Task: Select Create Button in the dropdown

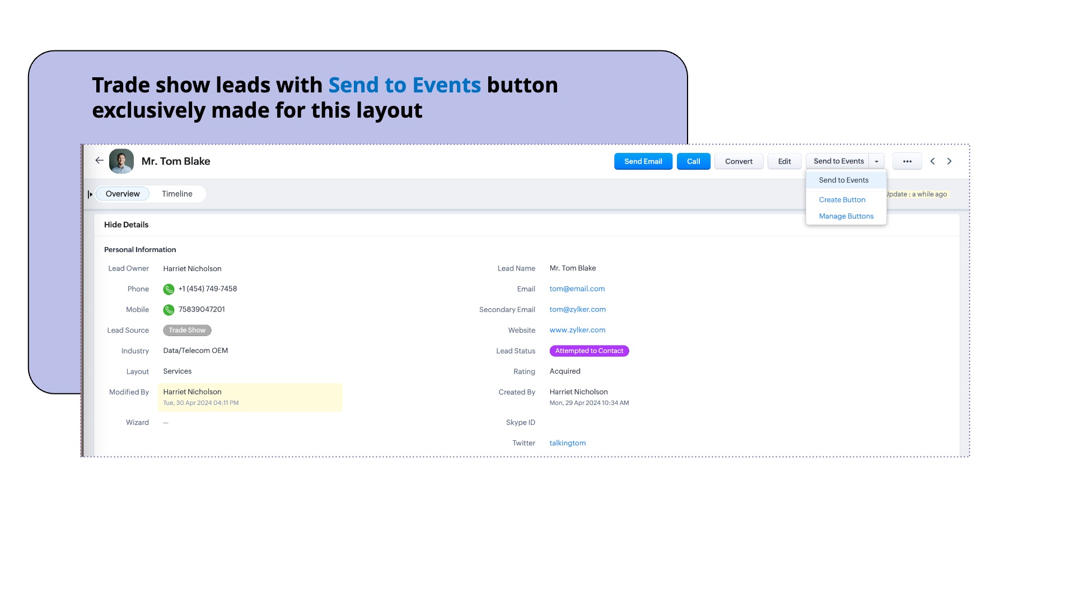Action: pos(842,199)
